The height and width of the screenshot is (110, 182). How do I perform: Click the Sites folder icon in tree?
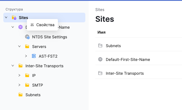(14, 18)
